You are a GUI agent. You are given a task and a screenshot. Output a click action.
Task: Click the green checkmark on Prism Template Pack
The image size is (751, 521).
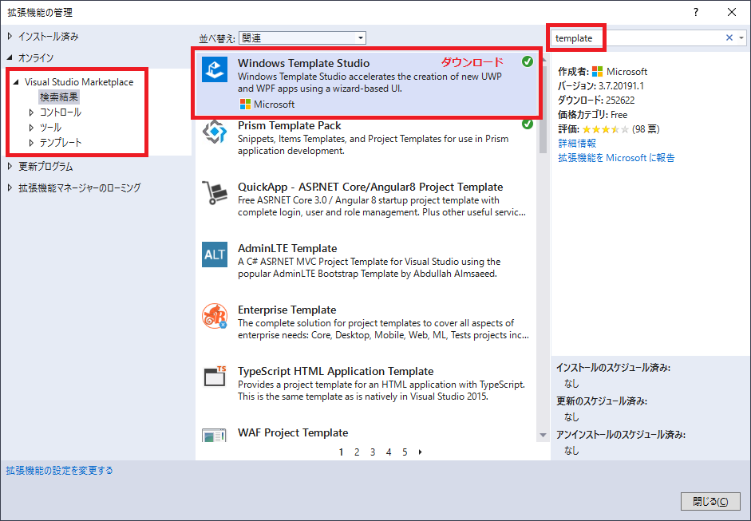(x=528, y=124)
